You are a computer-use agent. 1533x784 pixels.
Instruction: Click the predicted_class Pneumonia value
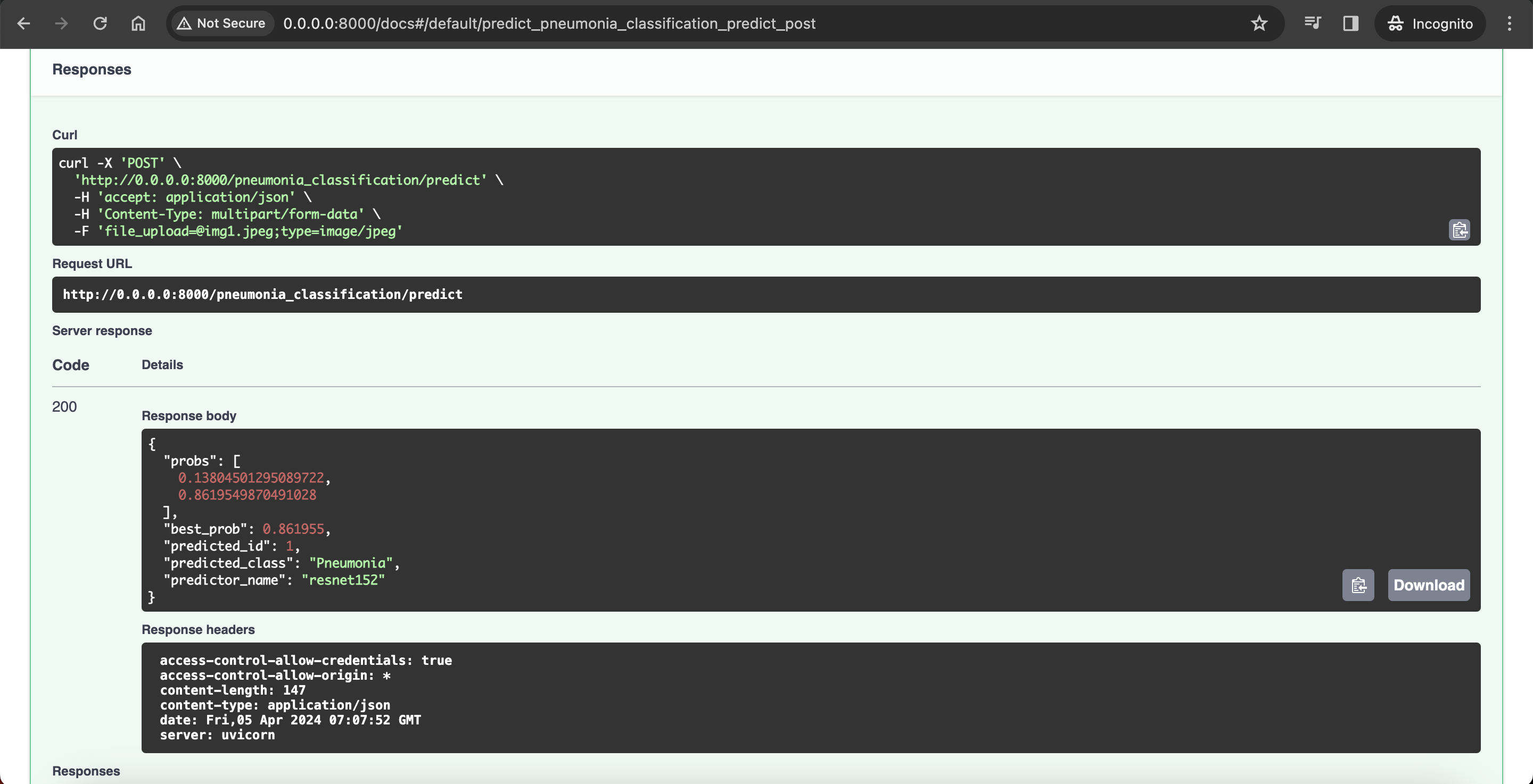tap(351, 563)
